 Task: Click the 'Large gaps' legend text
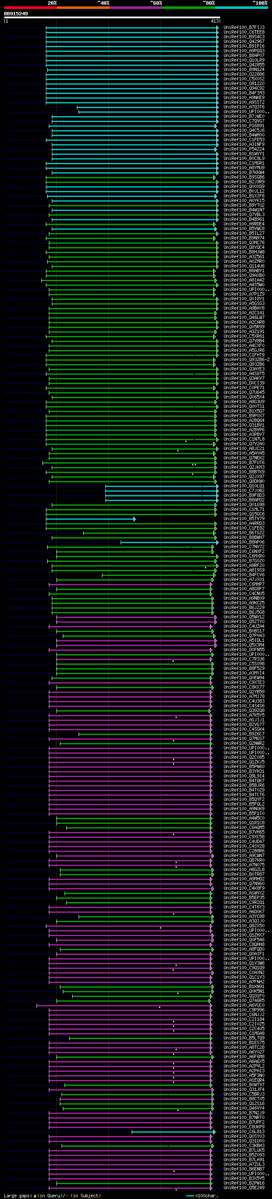pos(18,1196)
